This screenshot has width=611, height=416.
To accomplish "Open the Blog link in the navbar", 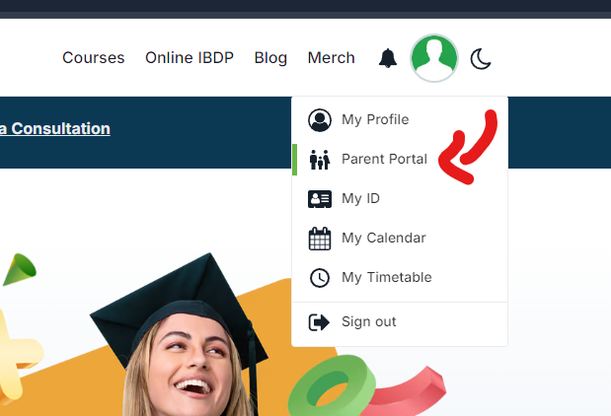I will tap(270, 58).
